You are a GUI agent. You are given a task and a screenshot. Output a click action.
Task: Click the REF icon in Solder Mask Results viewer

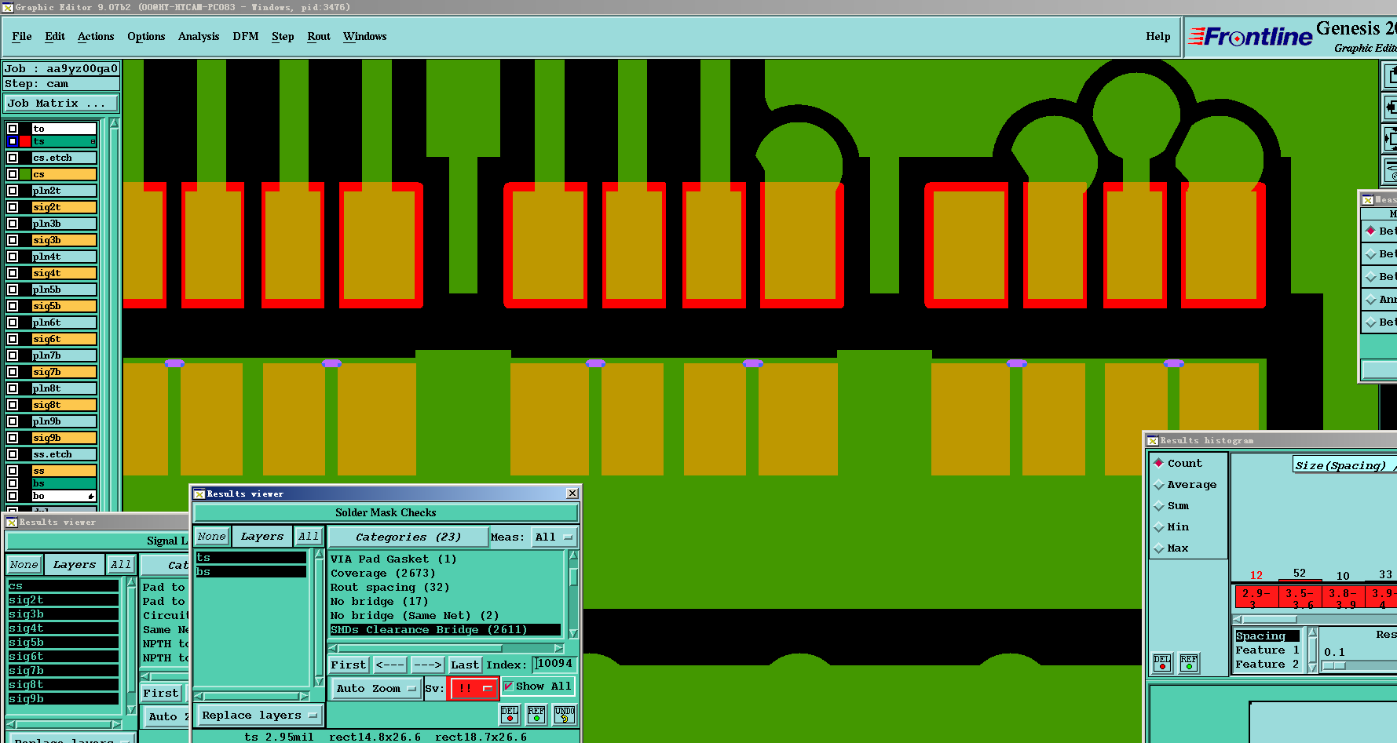tap(536, 714)
